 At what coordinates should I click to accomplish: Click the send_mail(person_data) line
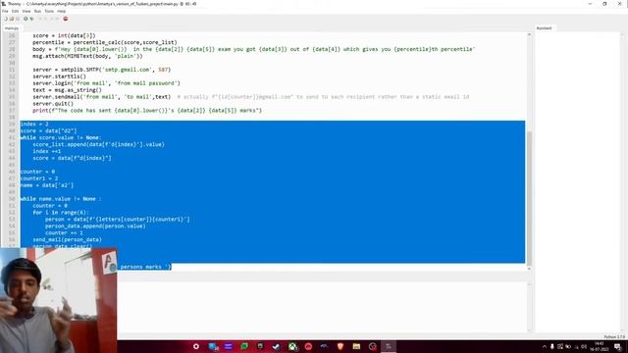pos(67,239)
